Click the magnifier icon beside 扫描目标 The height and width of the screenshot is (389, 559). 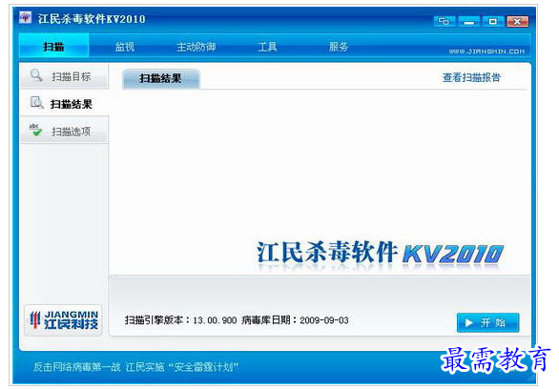36,75
